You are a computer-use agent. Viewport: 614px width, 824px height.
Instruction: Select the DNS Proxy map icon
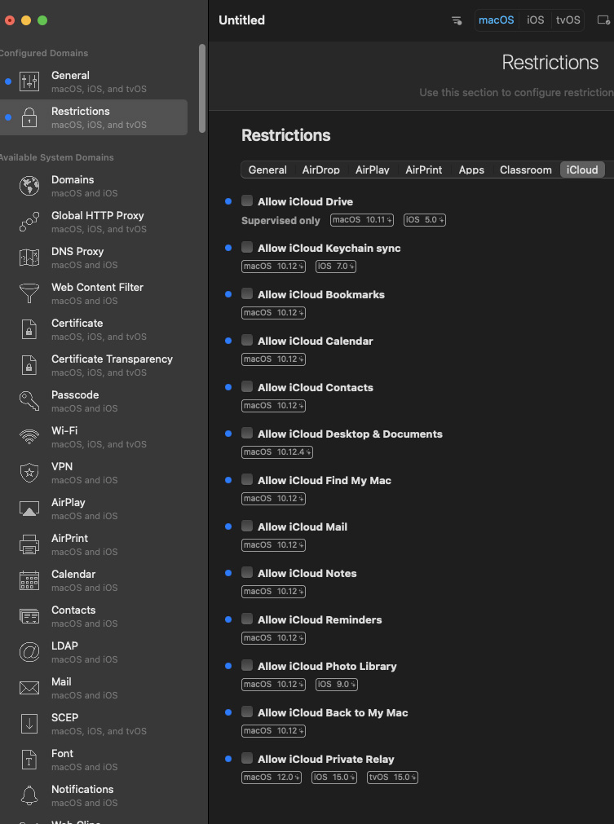[29, 258]
